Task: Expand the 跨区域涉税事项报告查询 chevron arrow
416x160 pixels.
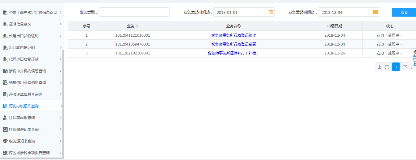Action: coord(61,153)
